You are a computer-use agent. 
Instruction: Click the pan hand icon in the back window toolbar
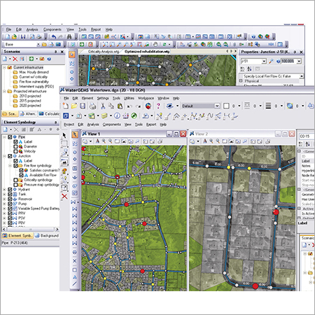tap(155, 44)
